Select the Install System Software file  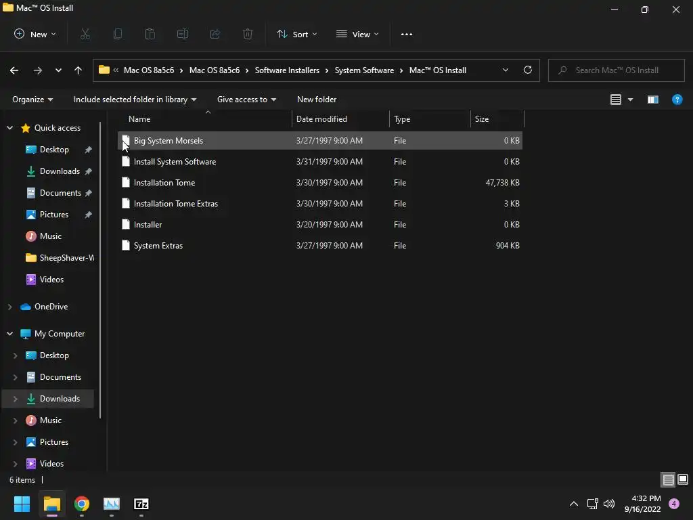pos(320,161)
